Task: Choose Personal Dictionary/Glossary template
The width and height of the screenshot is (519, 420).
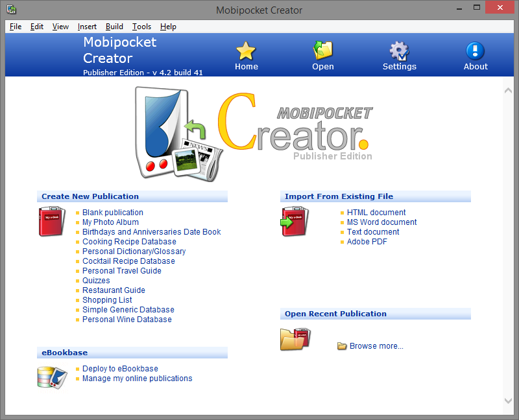Action: click(134, 251)
